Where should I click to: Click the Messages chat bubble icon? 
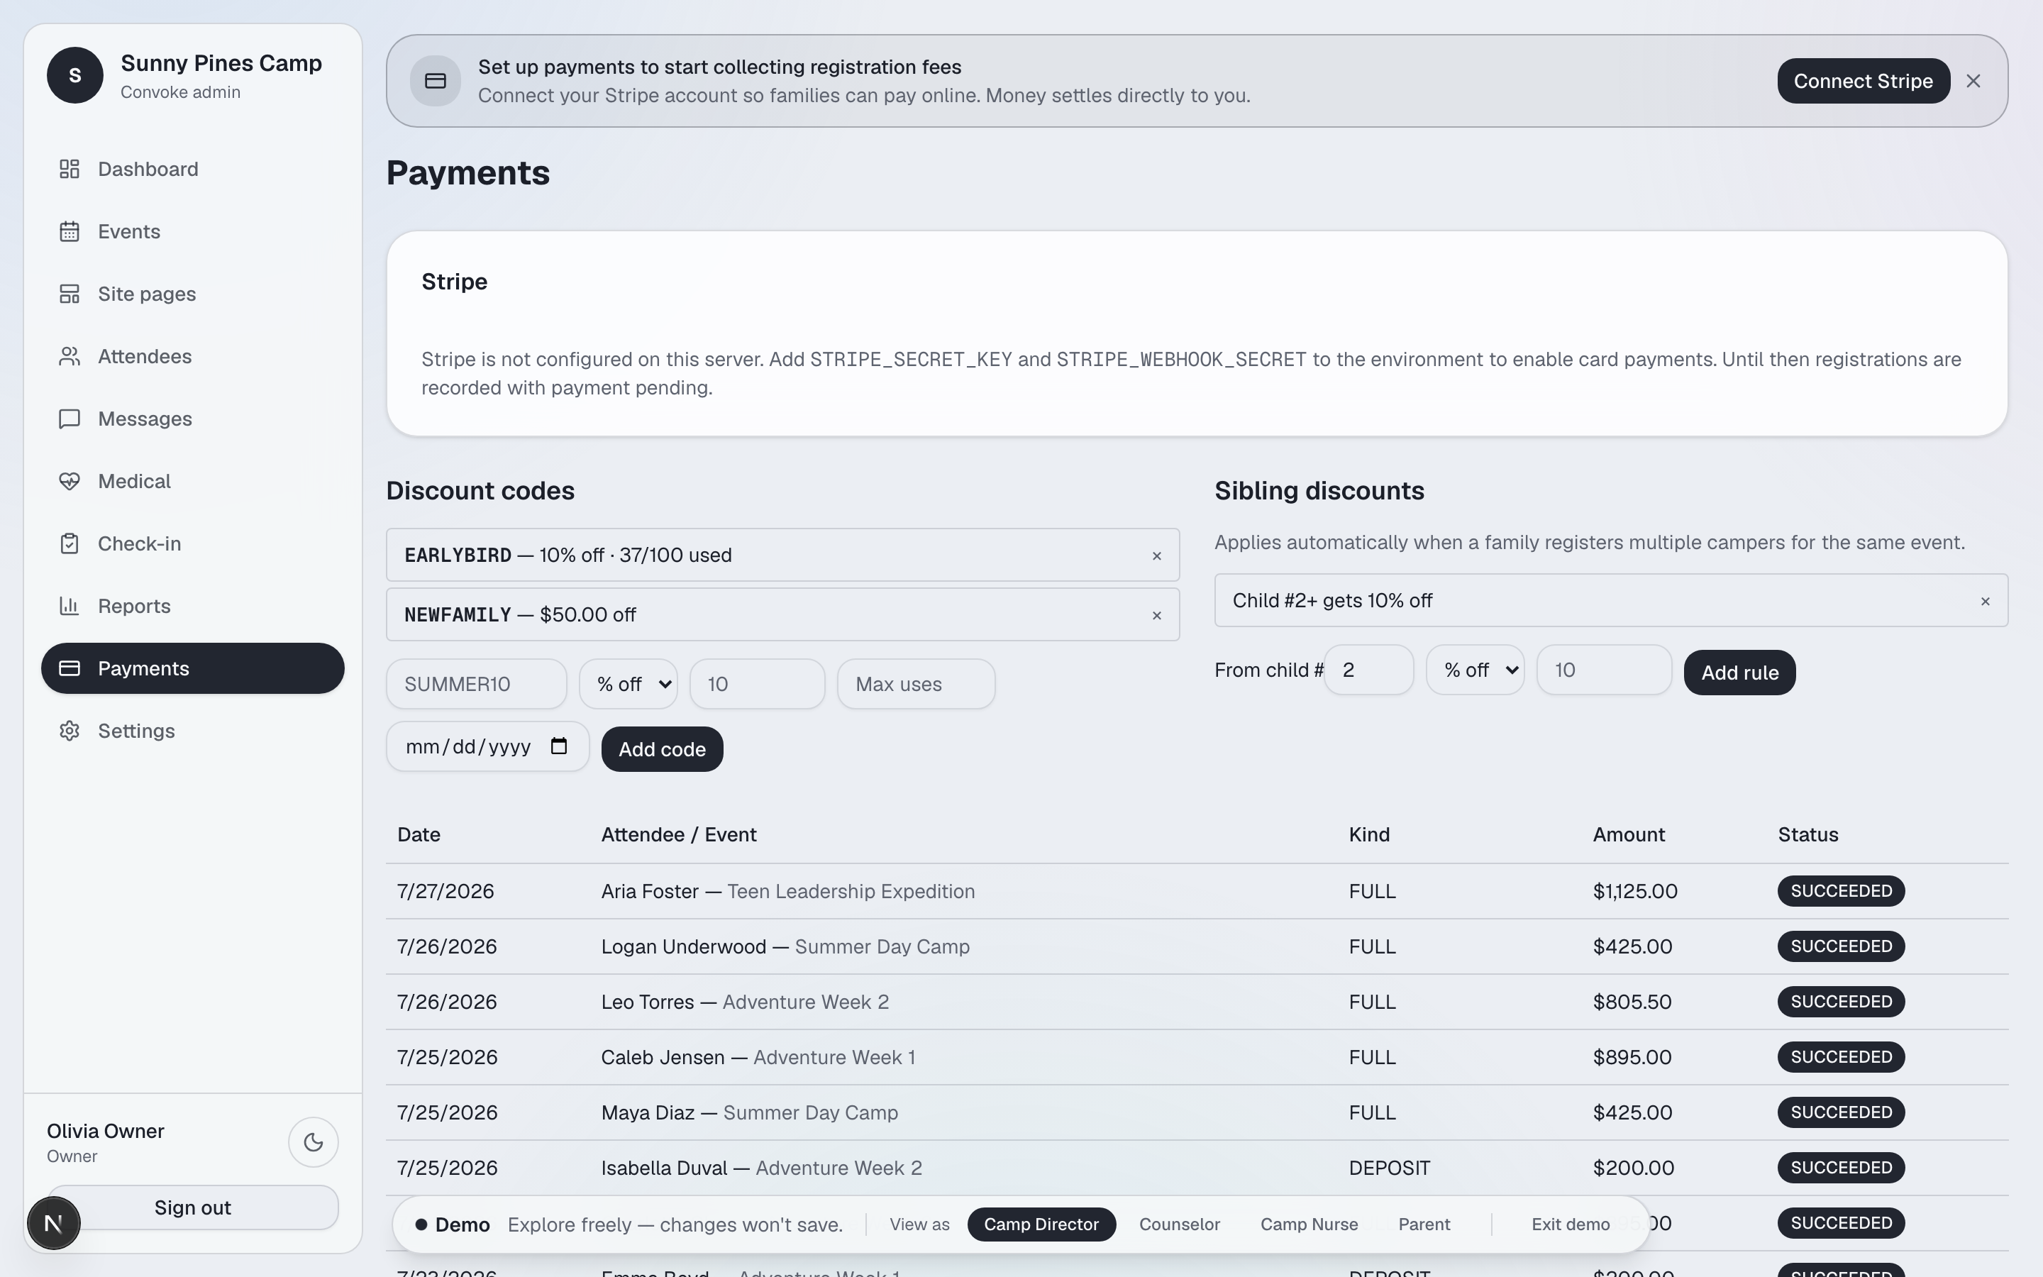click(x=70, y=419)
